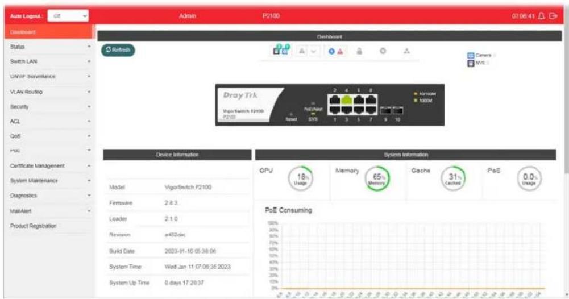
Task: Click the PoE usage gauge
Action: (529, 178)
